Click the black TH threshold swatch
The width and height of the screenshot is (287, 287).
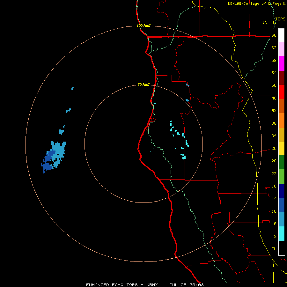click(282, 248)
